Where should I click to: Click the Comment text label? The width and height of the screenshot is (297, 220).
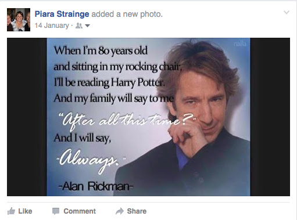80,211
